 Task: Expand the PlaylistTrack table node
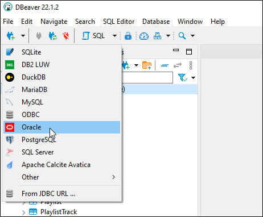click(x=24, y=212)
